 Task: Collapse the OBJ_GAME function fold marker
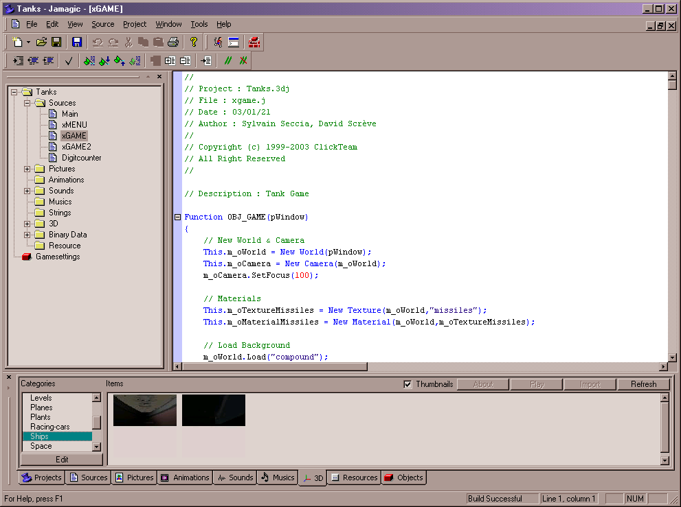tap(178, 217)
